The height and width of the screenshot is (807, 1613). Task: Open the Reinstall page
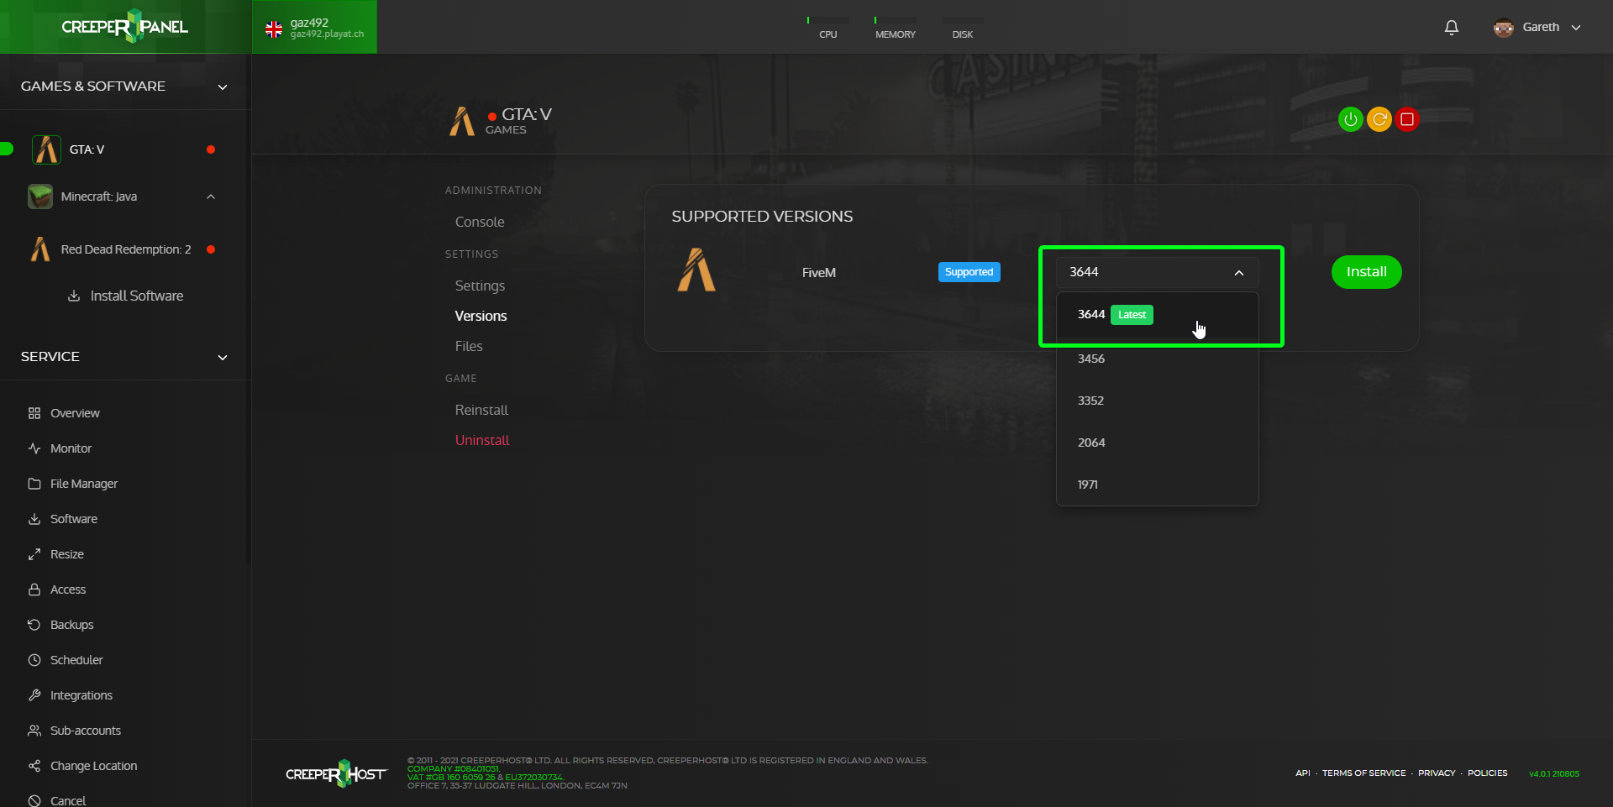[x=481, y=410]
